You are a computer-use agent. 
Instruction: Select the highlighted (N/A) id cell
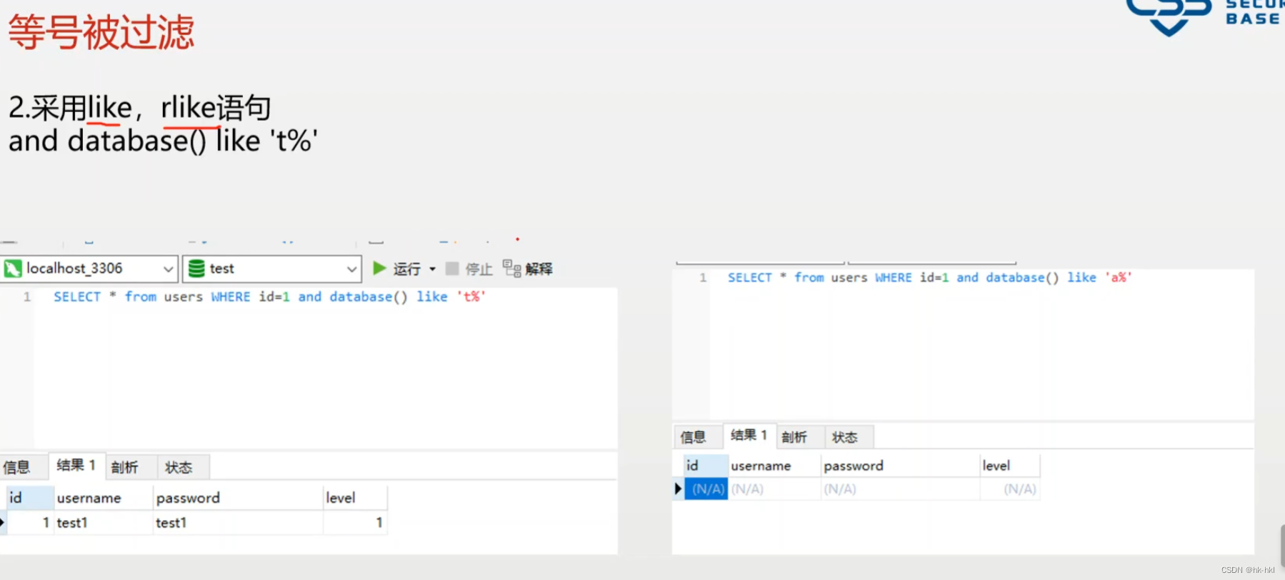[x=706, y=489]
